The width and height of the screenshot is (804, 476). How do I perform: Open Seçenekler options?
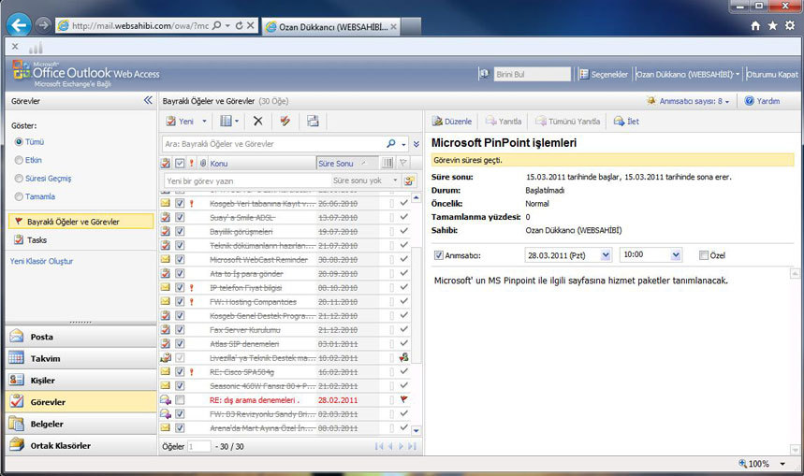(x=604, y=74)
